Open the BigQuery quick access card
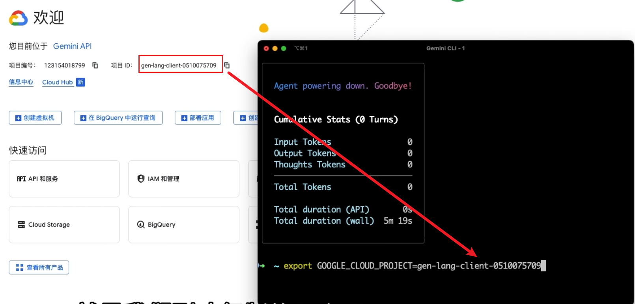 click(x=184, y=224)
